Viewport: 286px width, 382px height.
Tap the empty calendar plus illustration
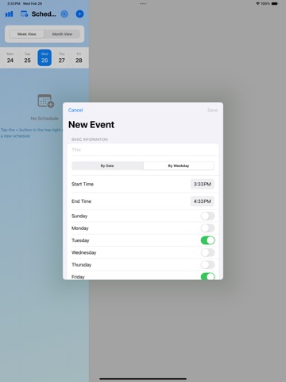click(45, 101)
